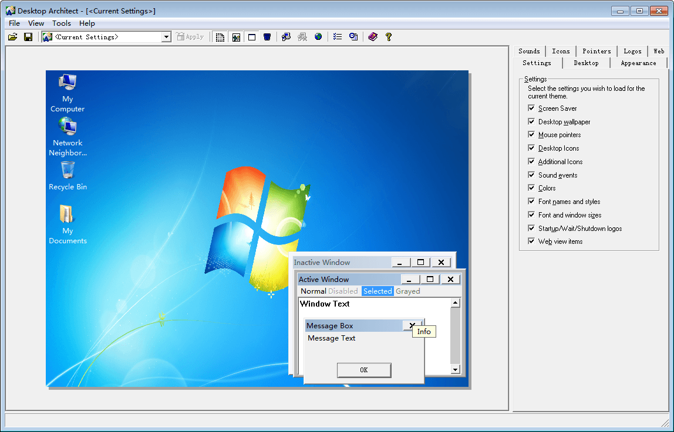Disable Startup/Wait/Shutdown logos checkbox

pyautogui.click(x=532, y=228)
